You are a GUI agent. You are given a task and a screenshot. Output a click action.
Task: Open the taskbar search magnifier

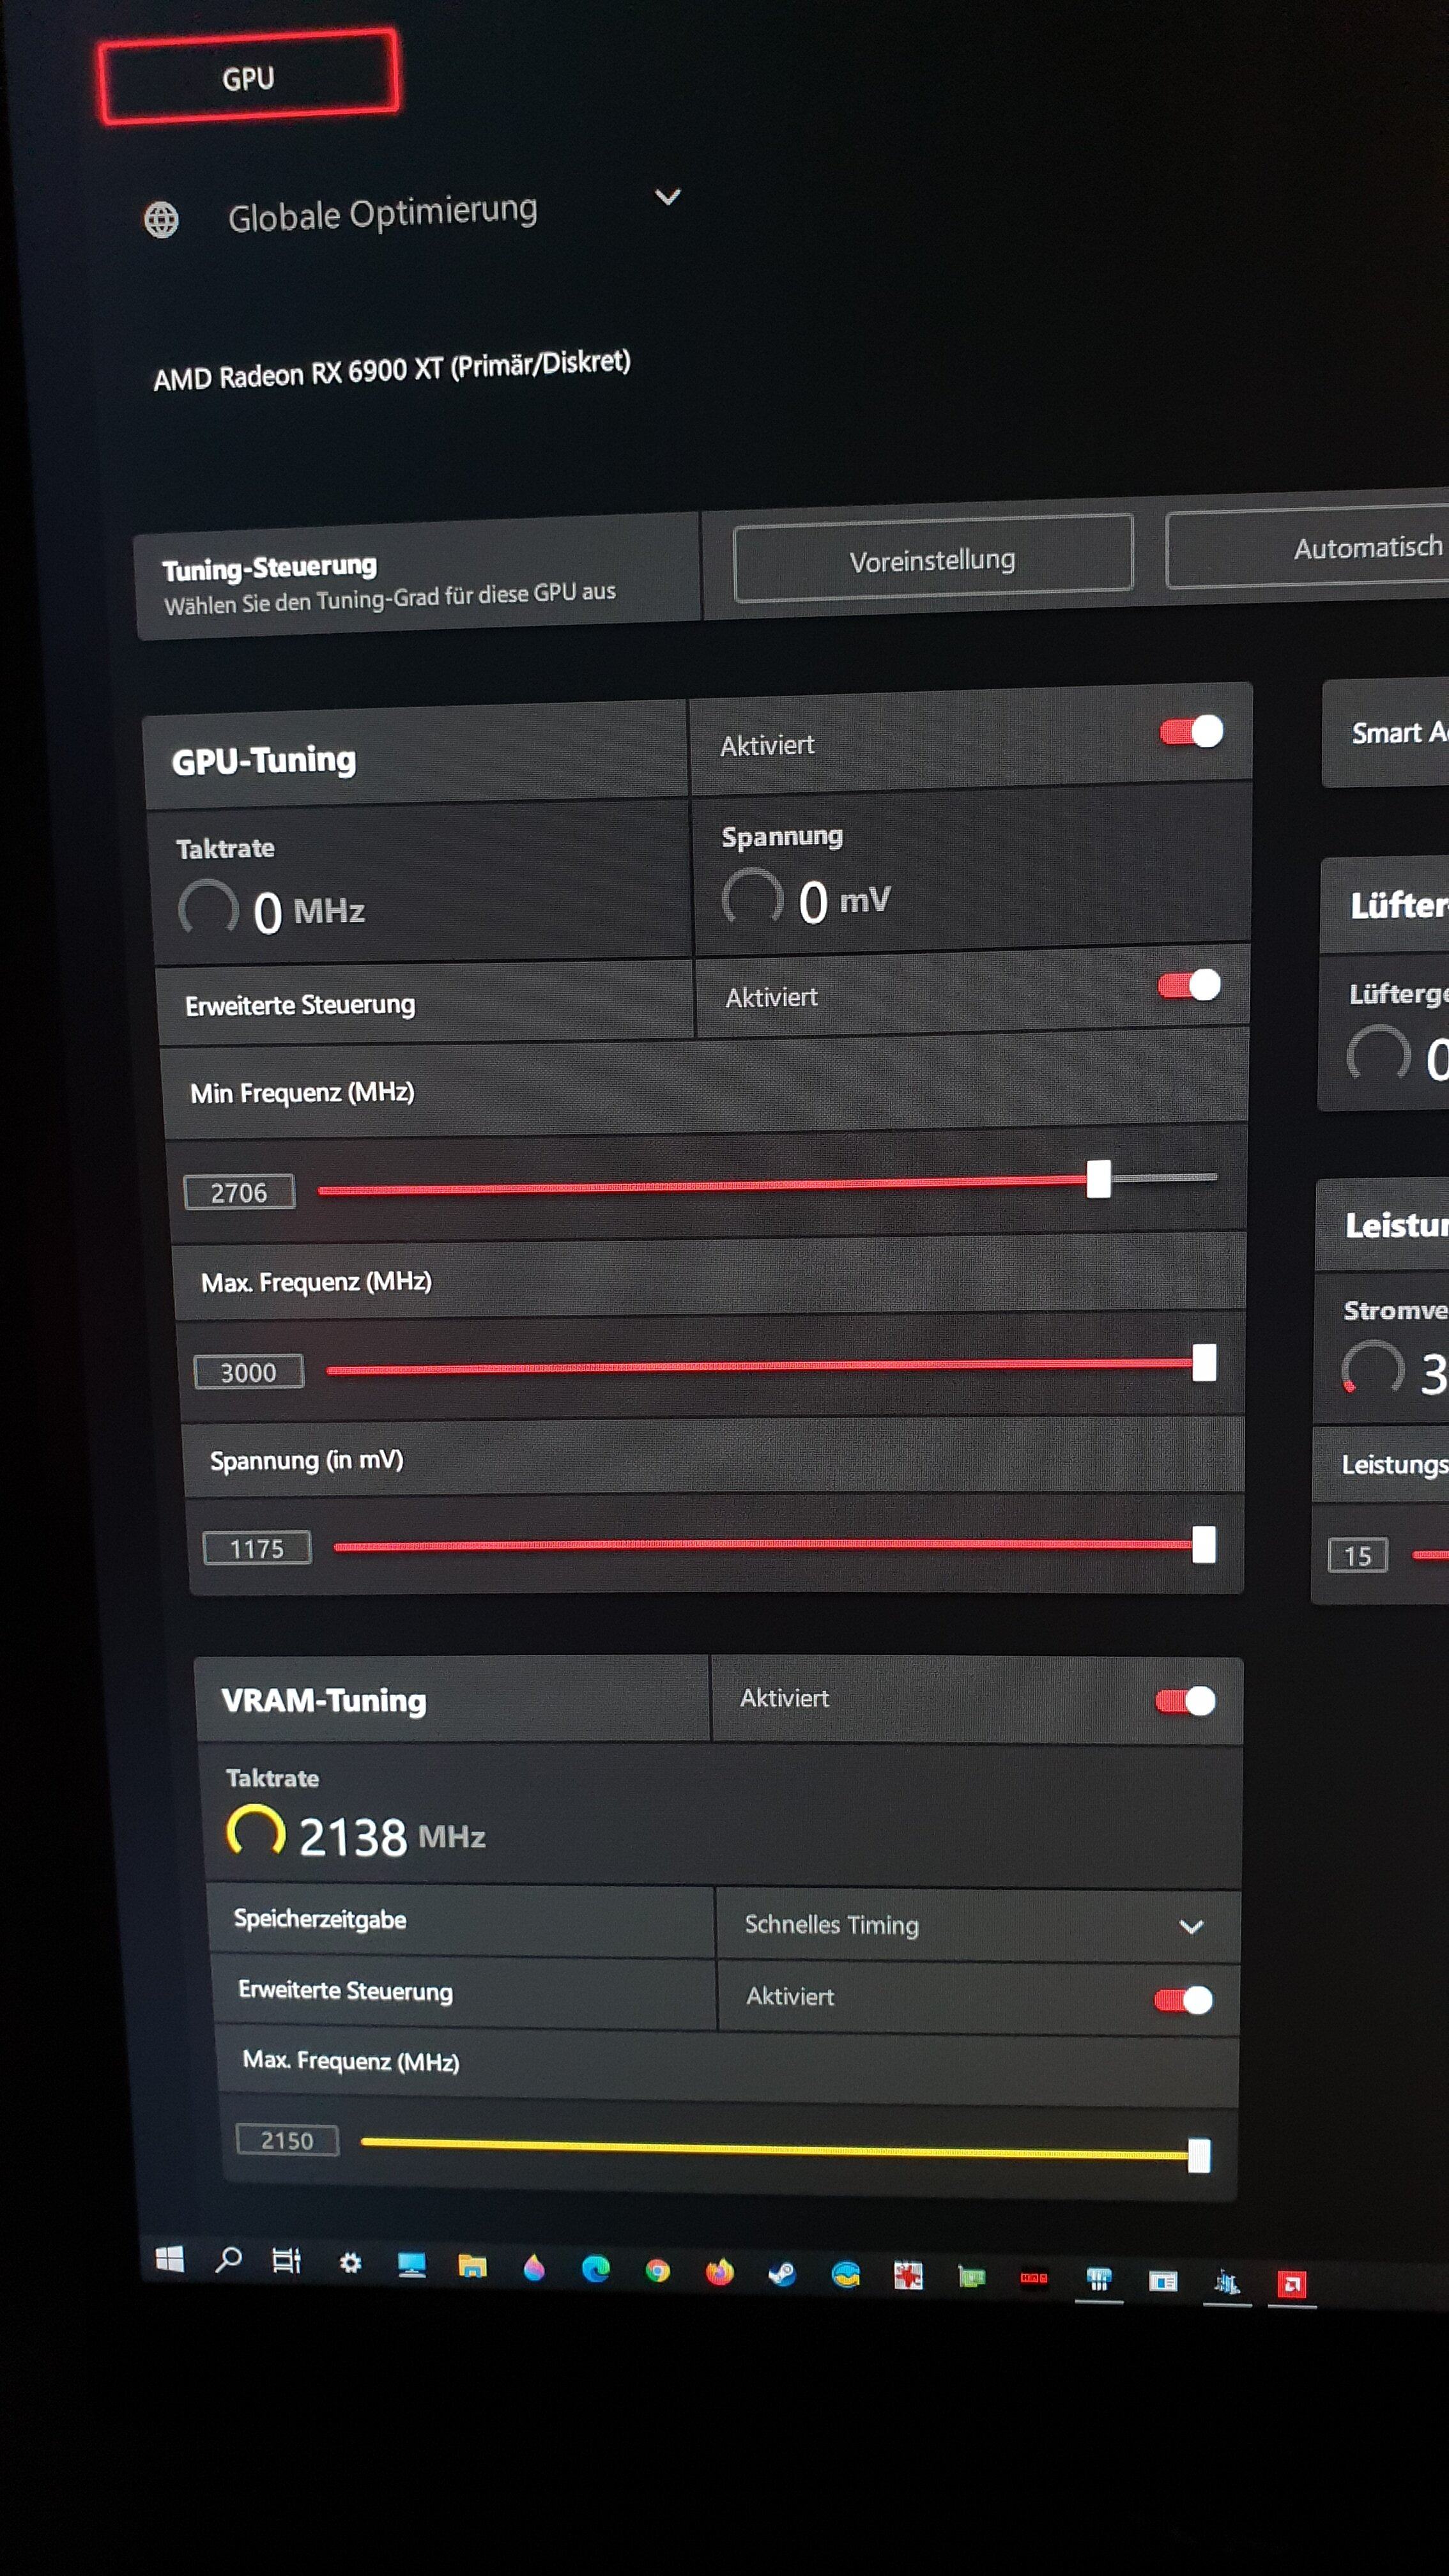[229, 2258]
